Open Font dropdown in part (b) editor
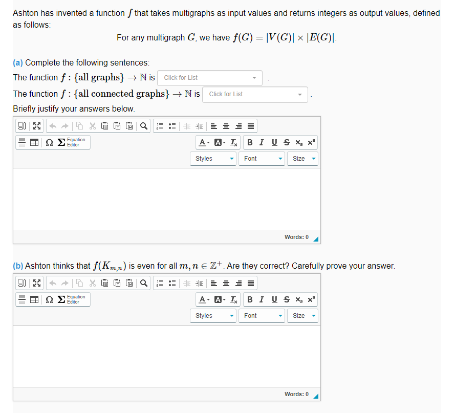Image resolution: width=455 pixels, height=413 pixels. 262,316
